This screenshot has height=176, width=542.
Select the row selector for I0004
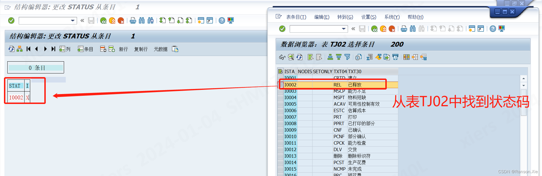tap(280, 98)
